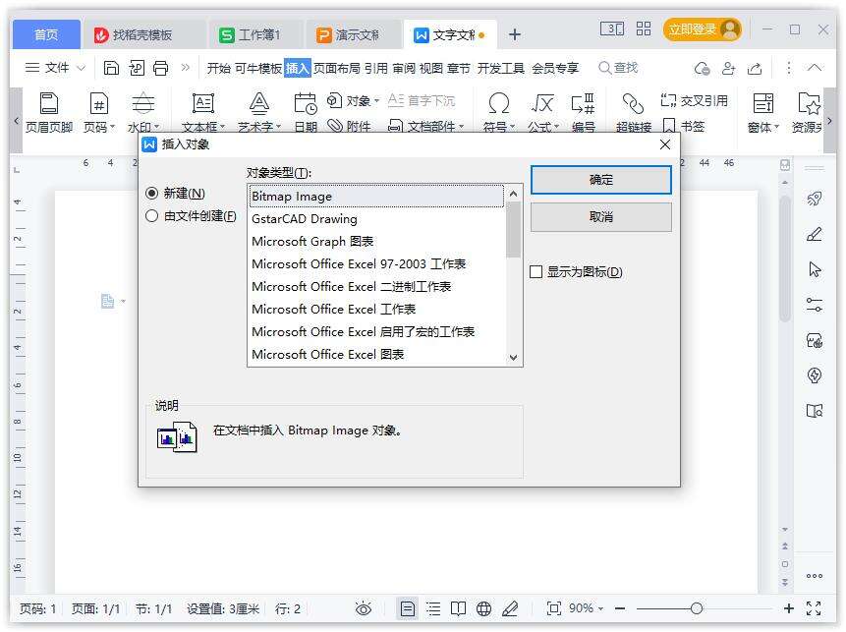Expand the File (文件) menu arrow
Screen dimensions: 846x632
tap(81, 68)
